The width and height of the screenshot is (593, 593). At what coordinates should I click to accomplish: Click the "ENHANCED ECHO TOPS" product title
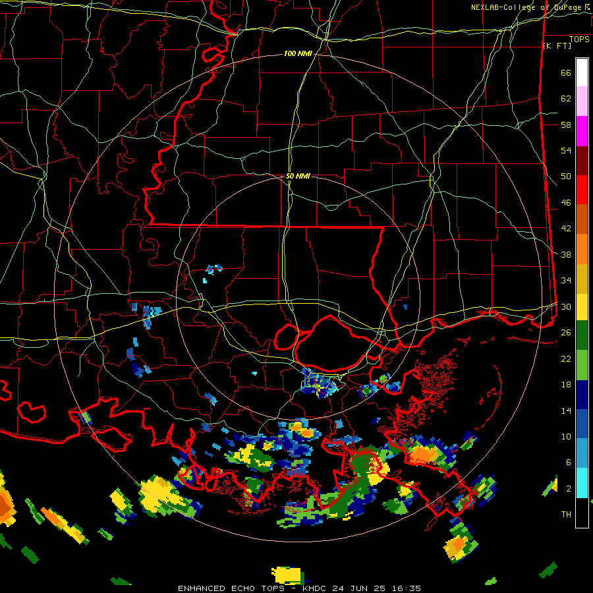tap(231, 588)
